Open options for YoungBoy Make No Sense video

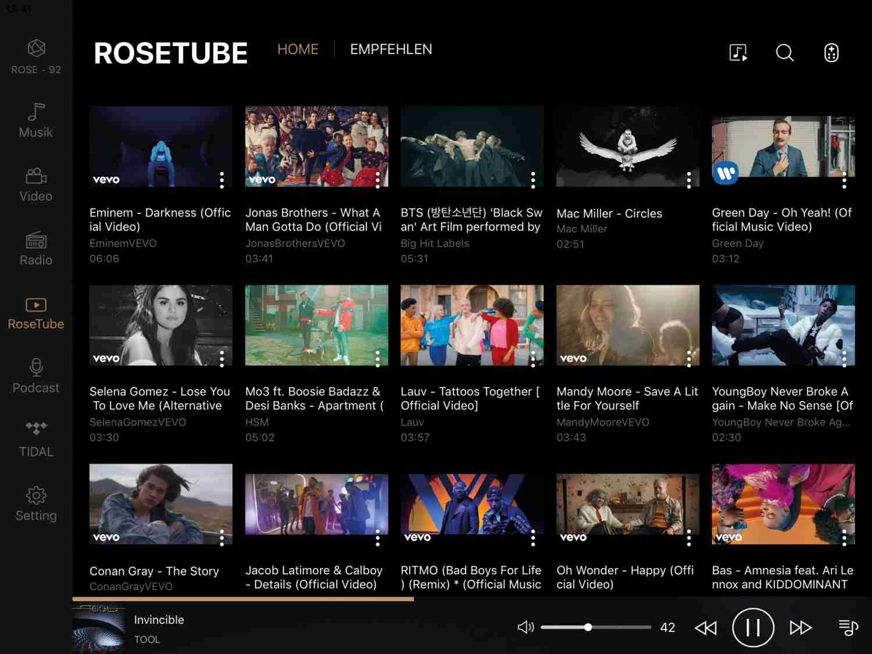(844, 359)
